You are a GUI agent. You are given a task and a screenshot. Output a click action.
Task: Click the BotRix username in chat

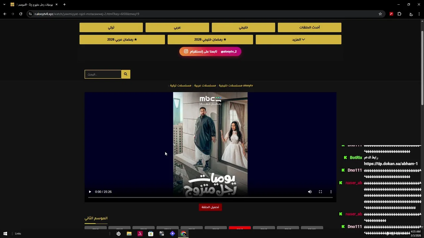click(x=356, y=158)
